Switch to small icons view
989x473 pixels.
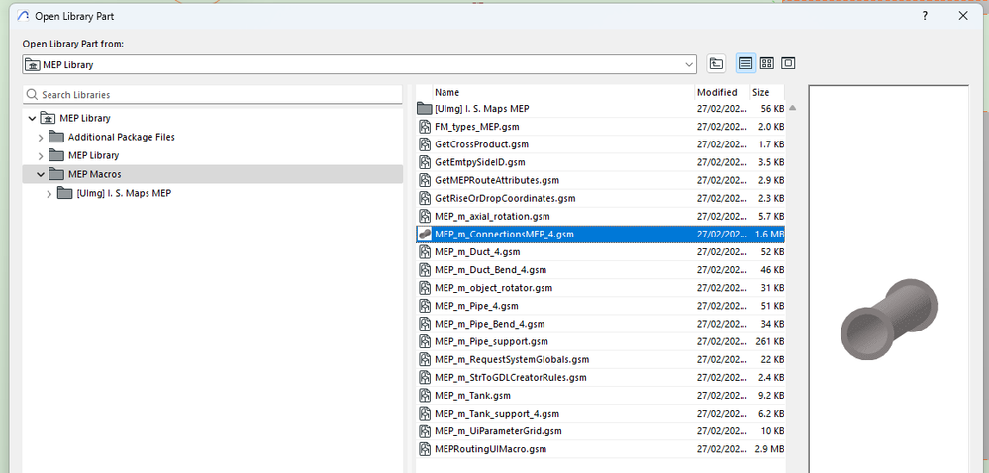pyautogui.click(x=766, y=63)
